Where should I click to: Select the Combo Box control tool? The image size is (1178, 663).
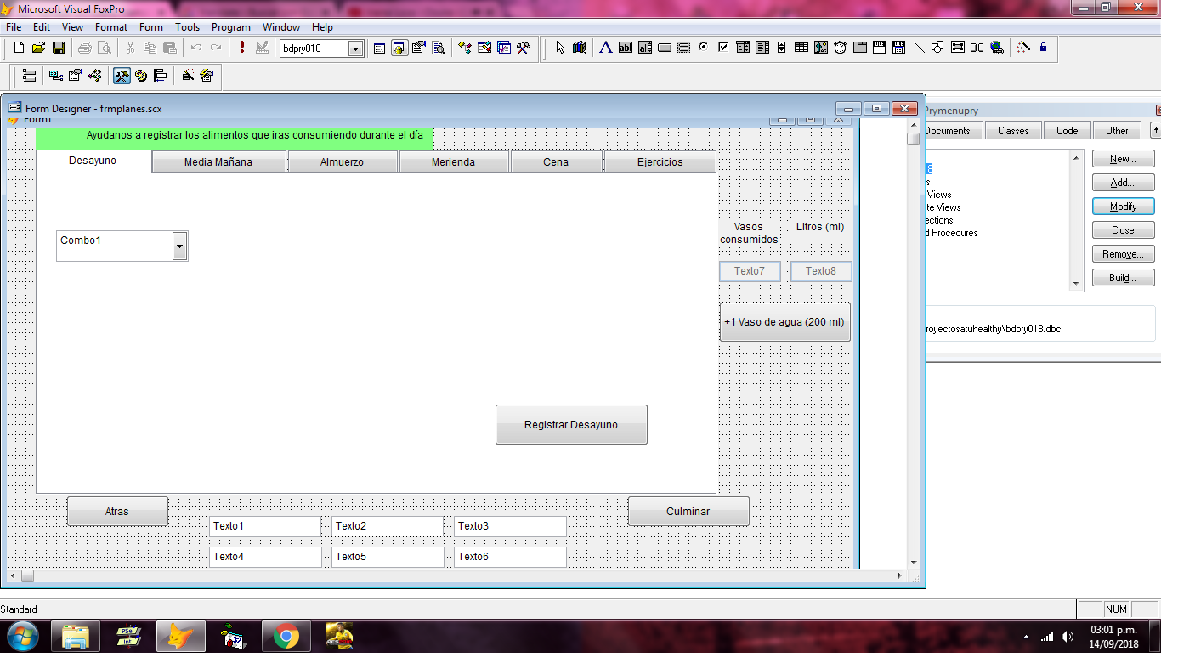point(743,48)
